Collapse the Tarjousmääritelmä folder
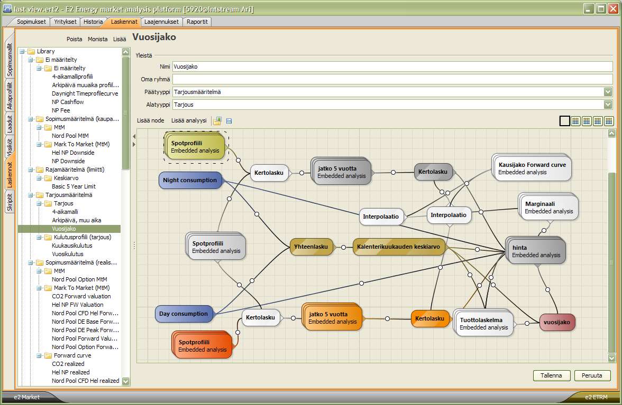 coord(31,195)
